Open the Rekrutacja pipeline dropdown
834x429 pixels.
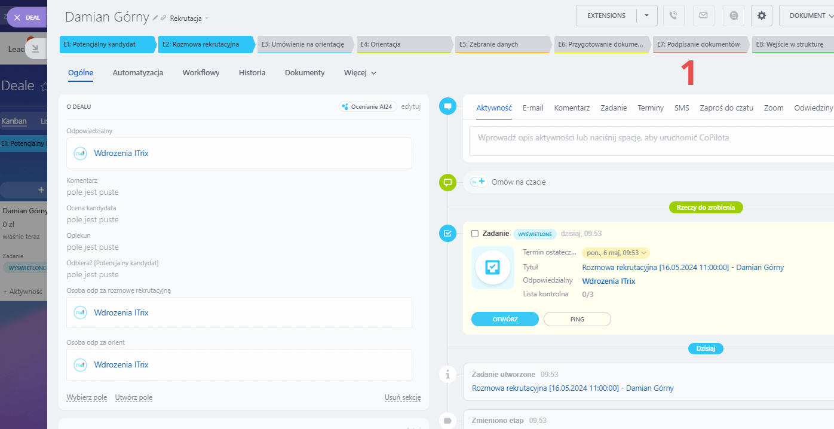pos(189,19)
